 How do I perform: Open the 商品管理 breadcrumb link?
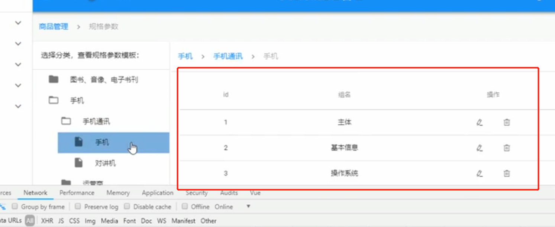pyautogui.click(x=52, y=26)
